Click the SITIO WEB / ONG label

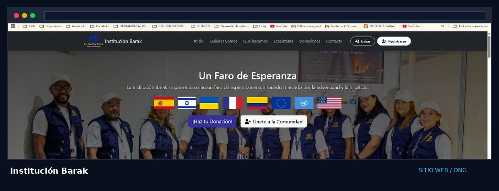click(443, 170)
